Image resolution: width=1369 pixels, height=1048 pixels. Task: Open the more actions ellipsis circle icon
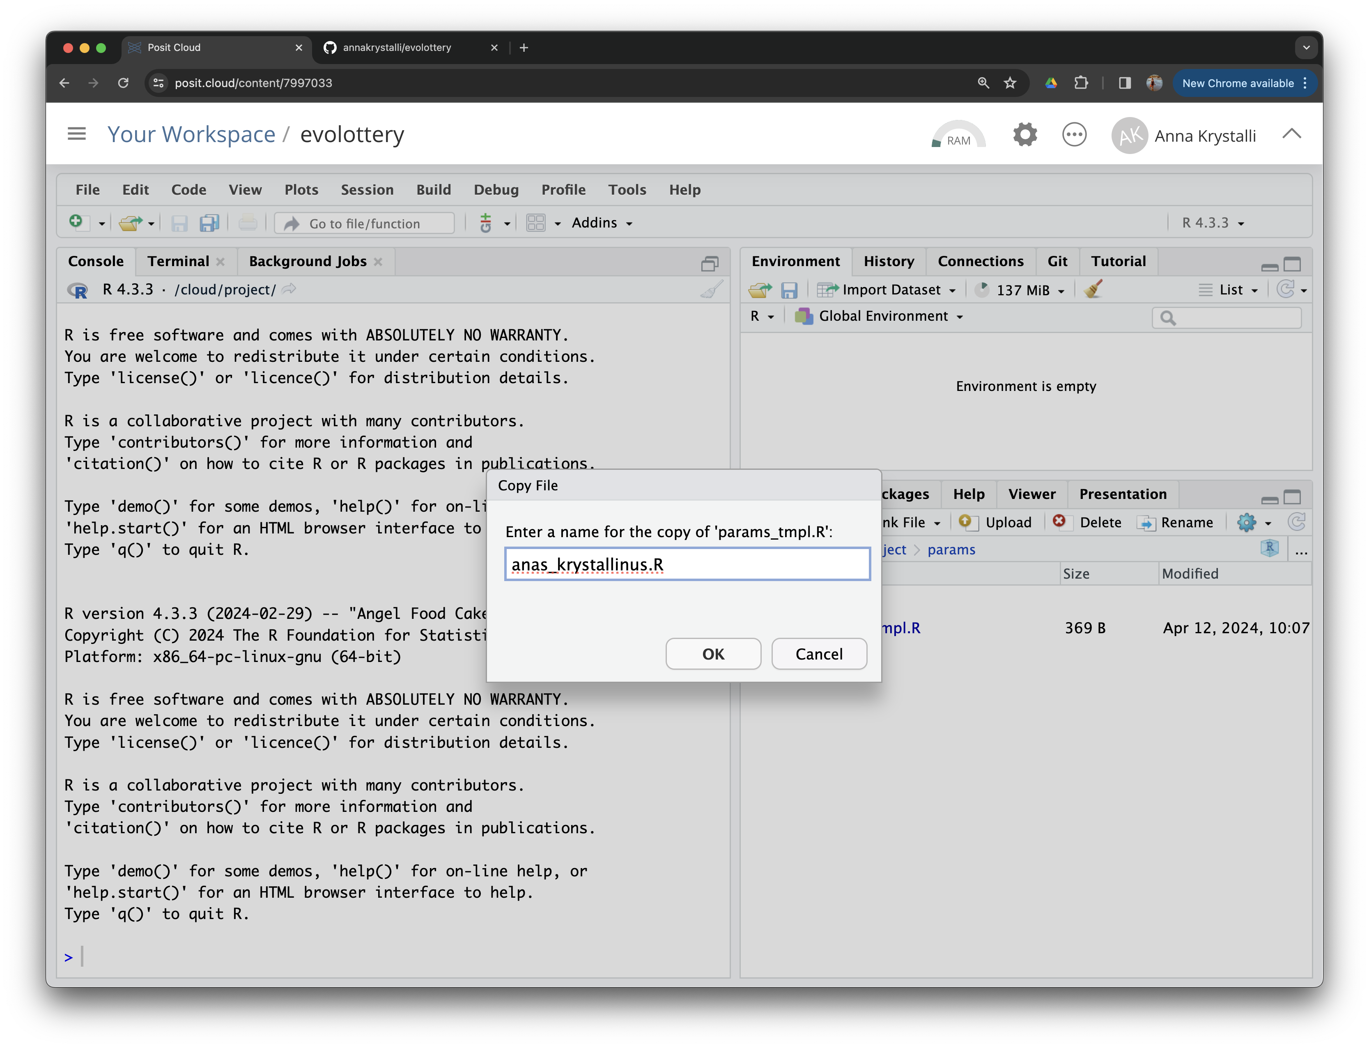(x=1074, y=134)
